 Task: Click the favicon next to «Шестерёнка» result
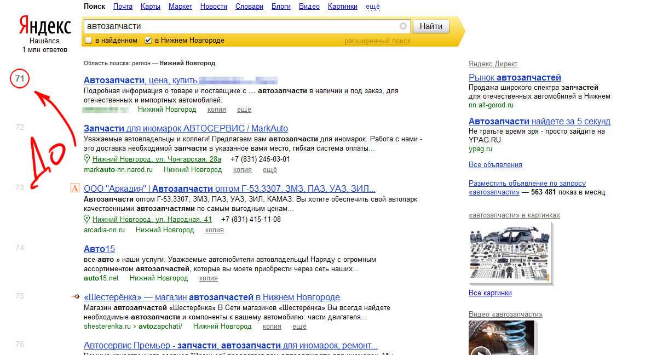click(76, 296)
